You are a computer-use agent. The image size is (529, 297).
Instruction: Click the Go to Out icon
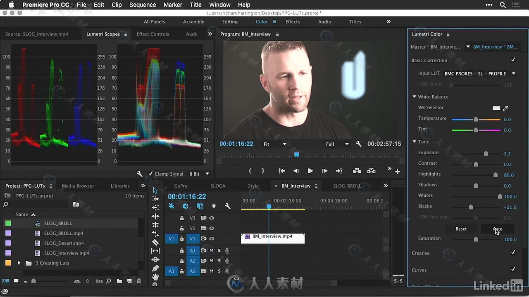pos(339,171)
